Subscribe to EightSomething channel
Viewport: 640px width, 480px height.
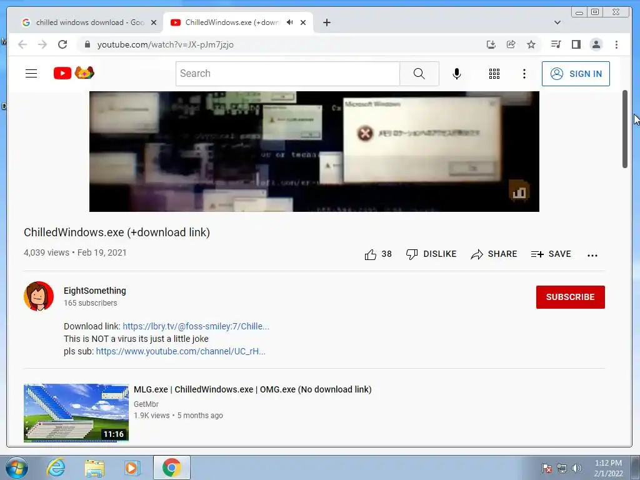[570, 297]
